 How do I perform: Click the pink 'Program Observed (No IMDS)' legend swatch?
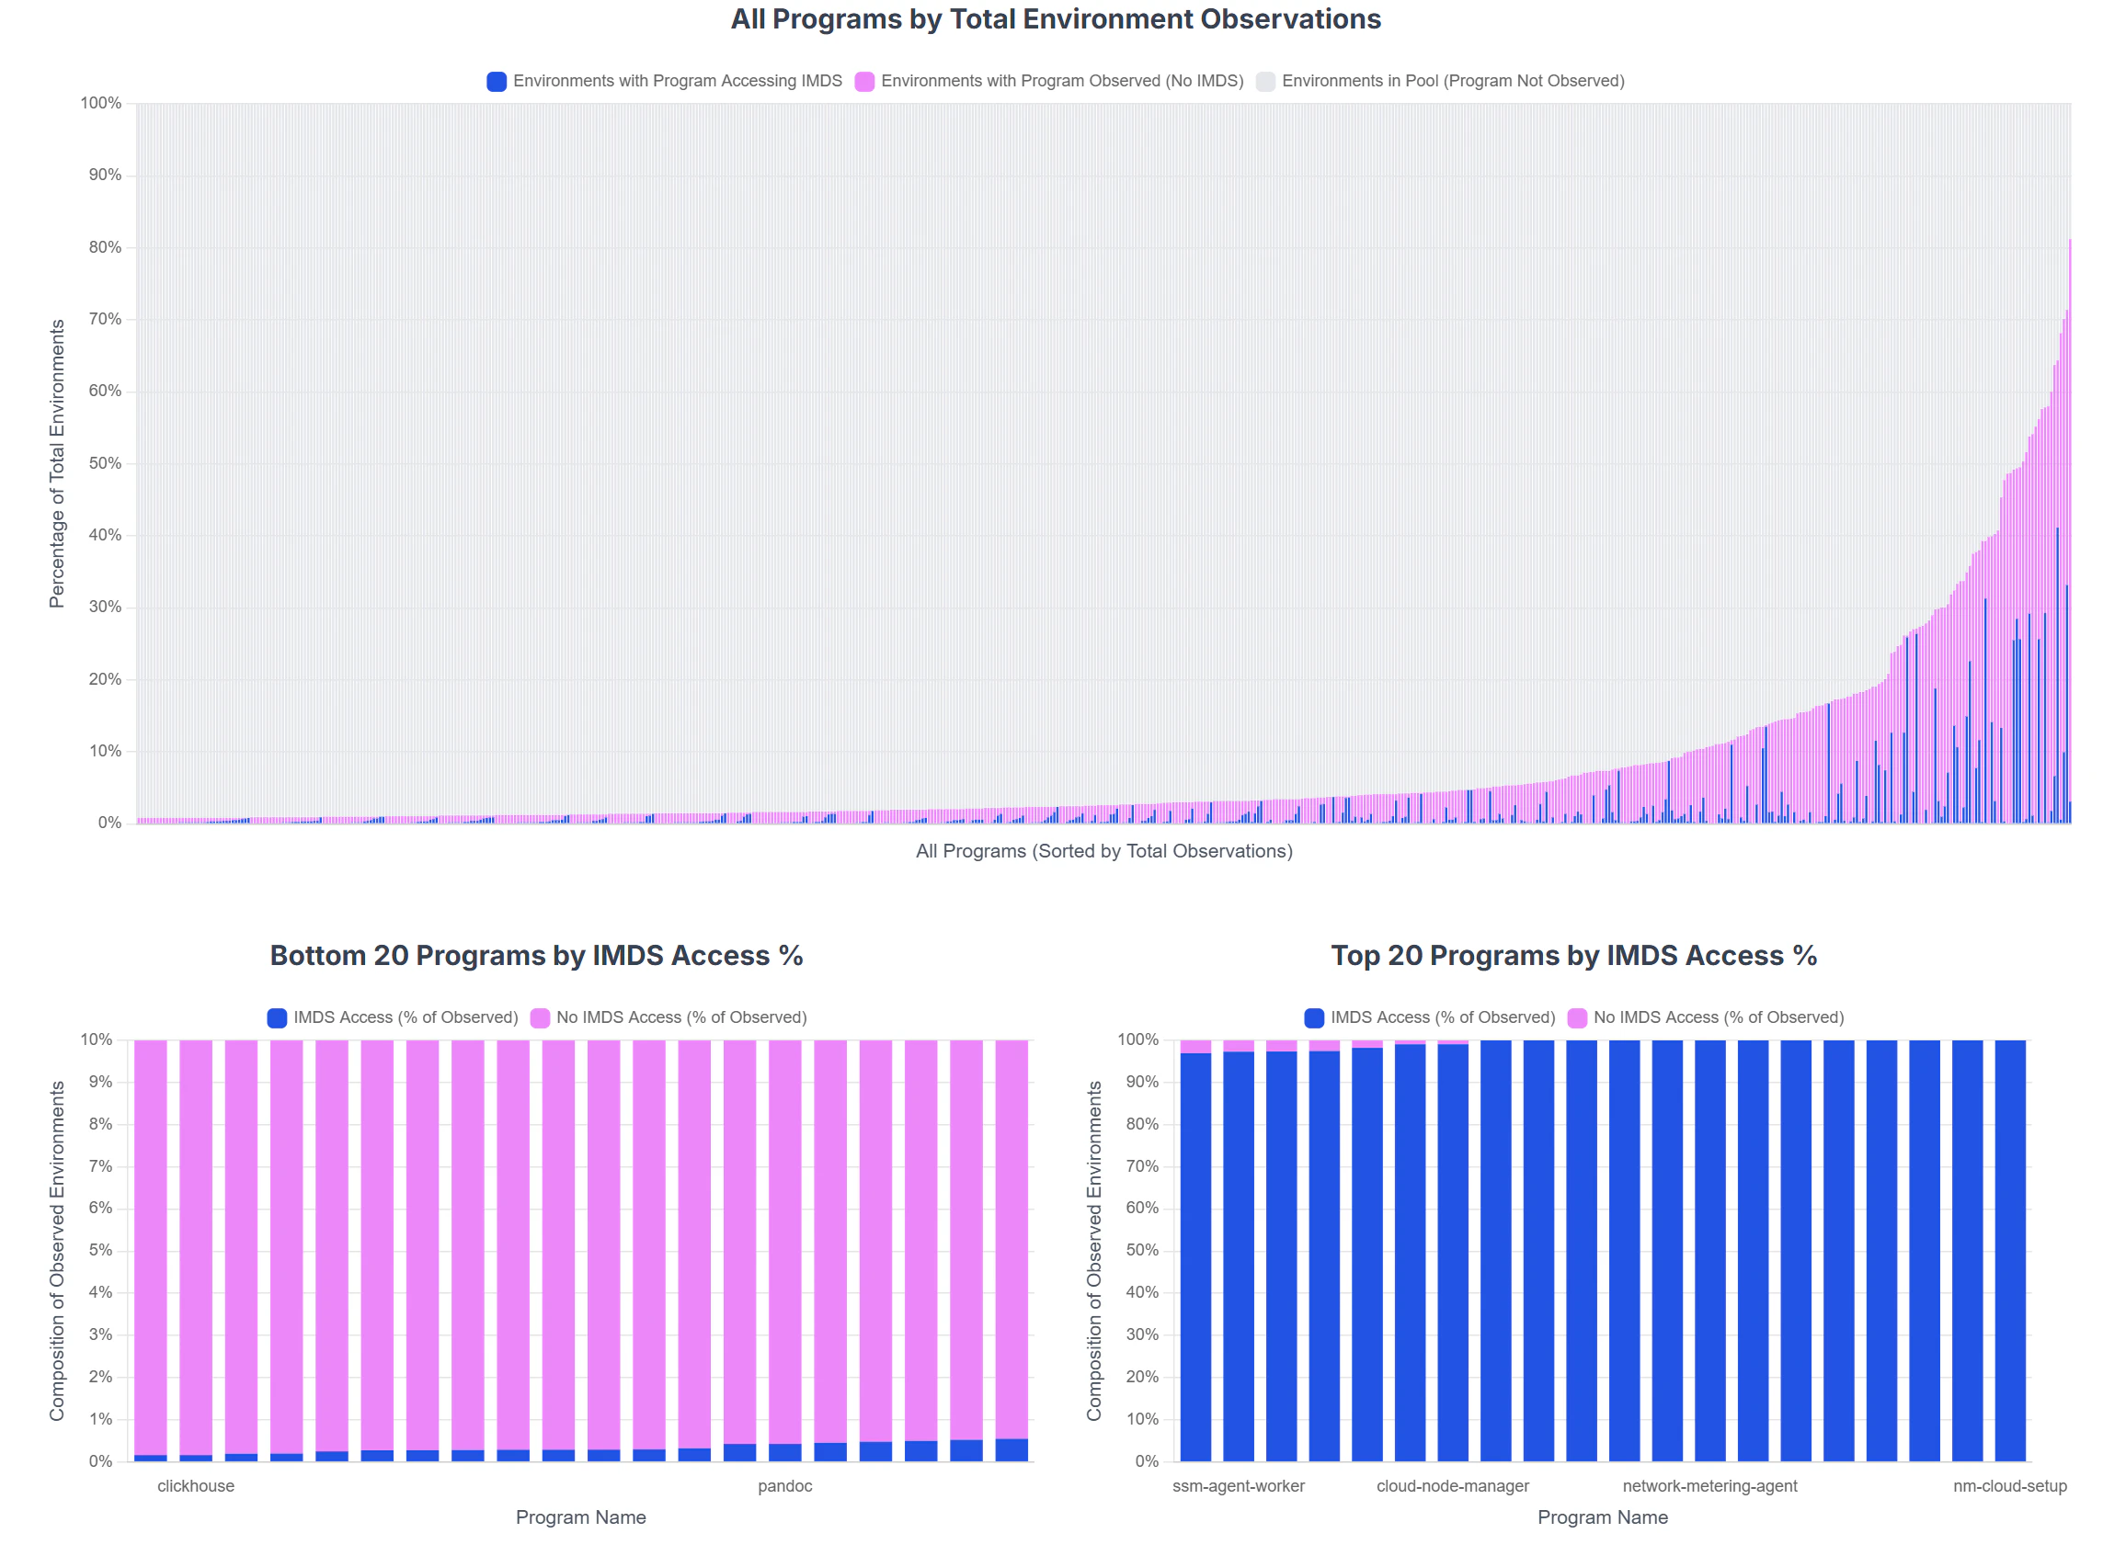864,82
